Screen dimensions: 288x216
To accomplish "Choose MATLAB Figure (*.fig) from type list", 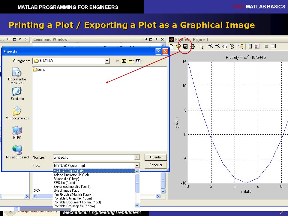I will [x=94, y=171].
